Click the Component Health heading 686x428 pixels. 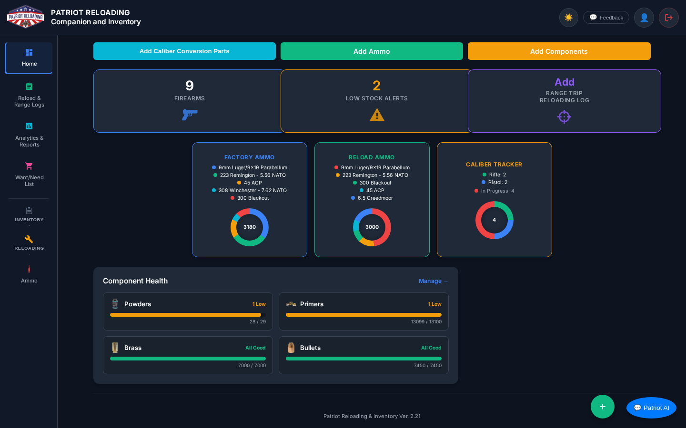pyautogui.click(x=135, y=281)
